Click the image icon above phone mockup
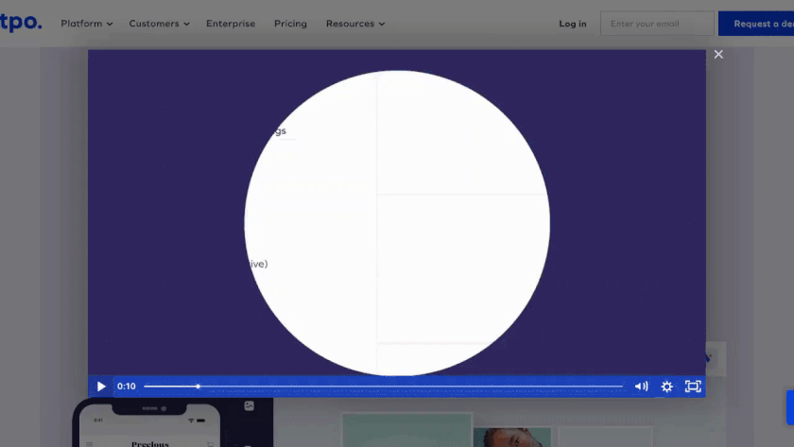The width and height of the screenshot is (794, 447). click(x=250, y=405)
